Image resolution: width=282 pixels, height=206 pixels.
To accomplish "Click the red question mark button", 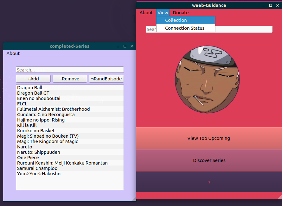I will click(x=209, y=183).
